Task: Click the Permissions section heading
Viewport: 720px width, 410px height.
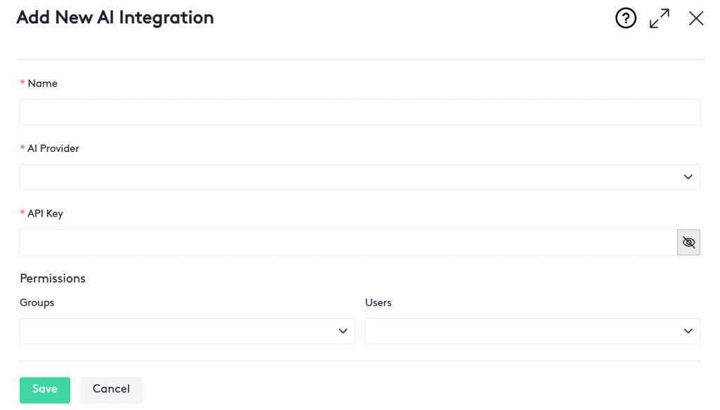Action: [53, 278]
